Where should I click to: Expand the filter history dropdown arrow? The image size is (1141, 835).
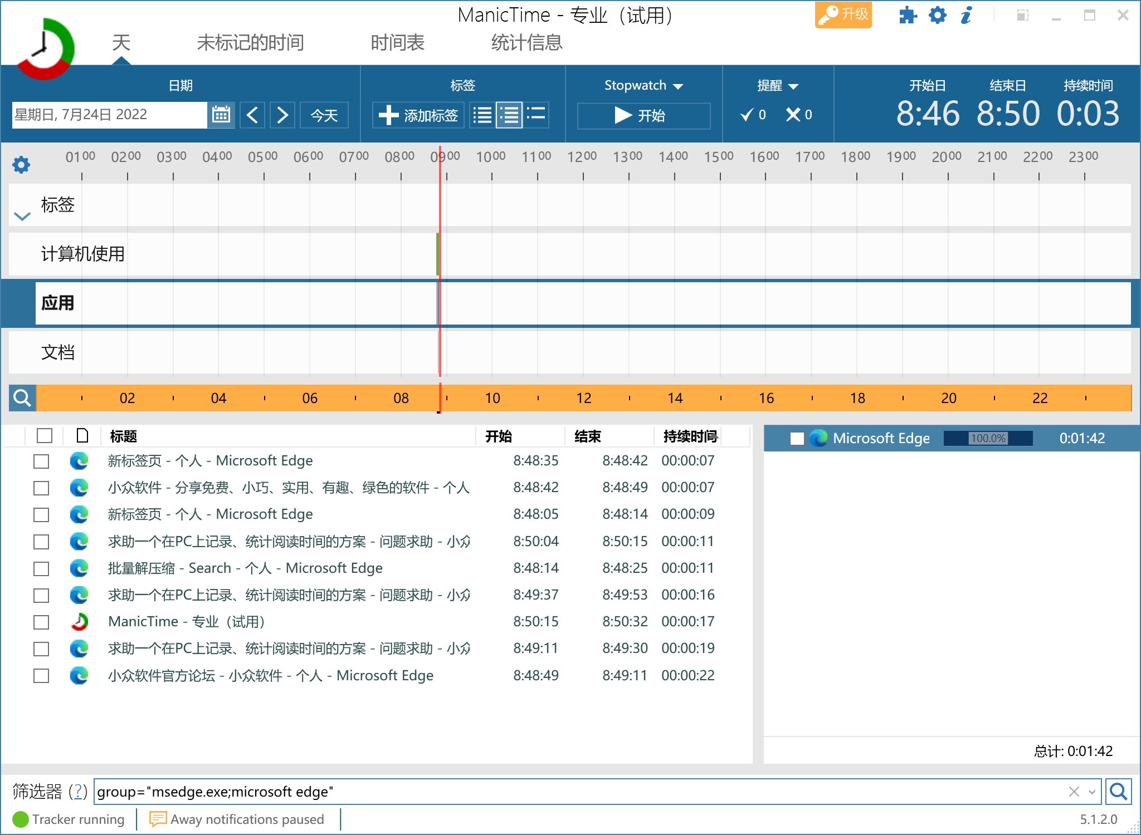click(1092, 792)
